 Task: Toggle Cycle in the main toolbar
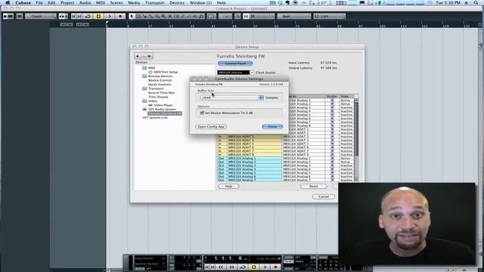(88, 16)
